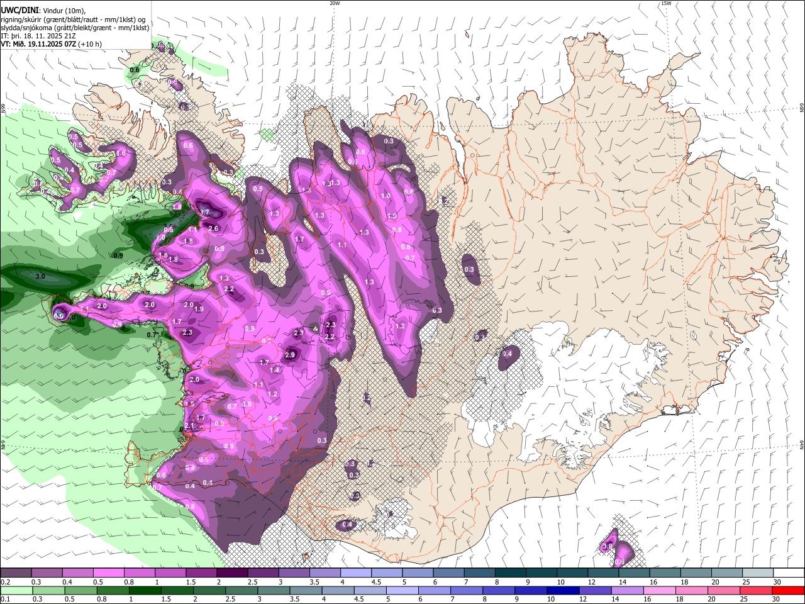Viewport: 805px width, 604px height.
Task: Click the dark teal 8–9 legend swatch
Action: point(510,573)
